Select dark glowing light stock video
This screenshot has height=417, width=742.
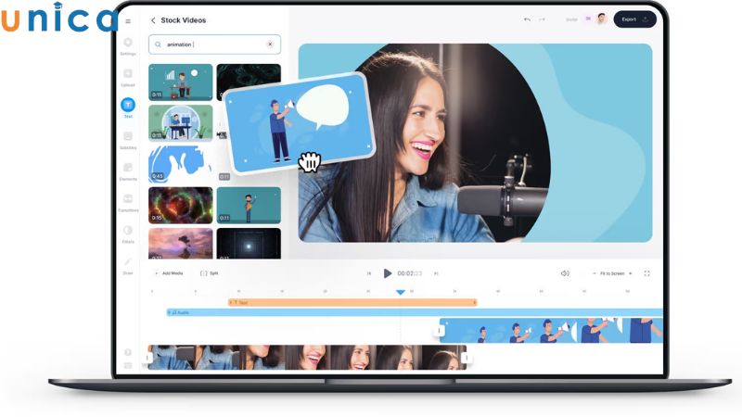coord(249,244)
